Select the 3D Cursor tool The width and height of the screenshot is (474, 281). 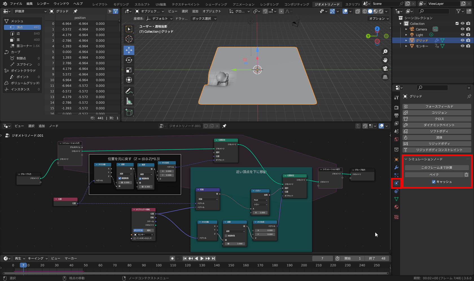coord(129,39)
